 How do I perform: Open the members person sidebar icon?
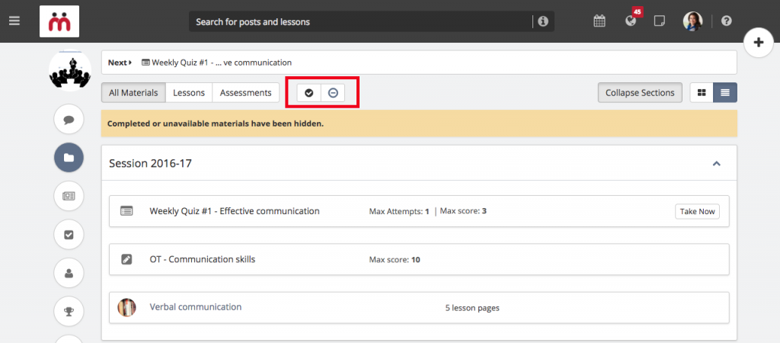[69, 273]
